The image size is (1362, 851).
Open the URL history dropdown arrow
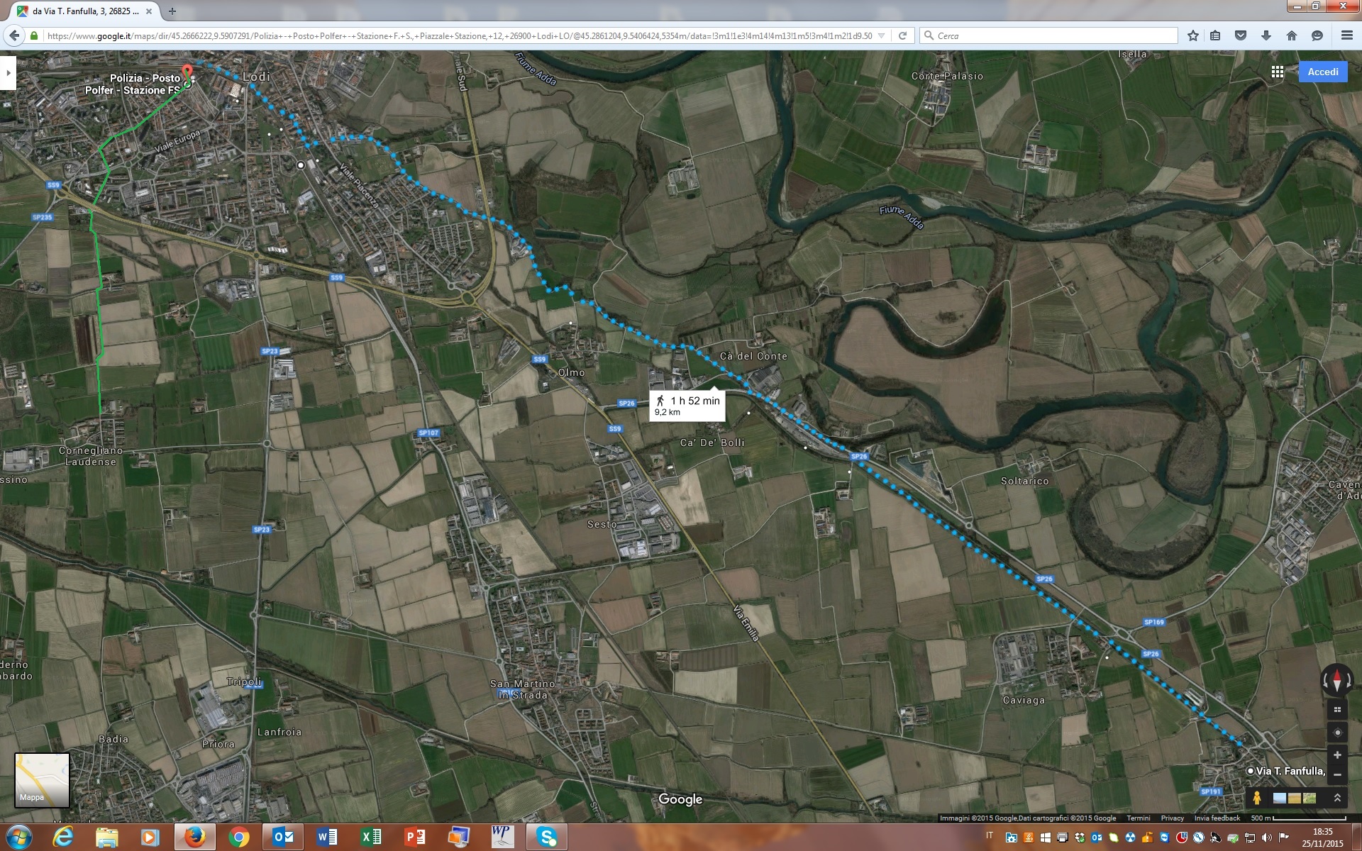882,35
